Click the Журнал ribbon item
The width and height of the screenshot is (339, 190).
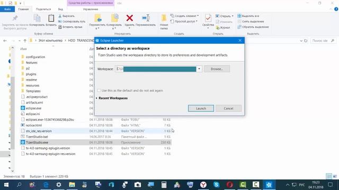click(223, 27)
